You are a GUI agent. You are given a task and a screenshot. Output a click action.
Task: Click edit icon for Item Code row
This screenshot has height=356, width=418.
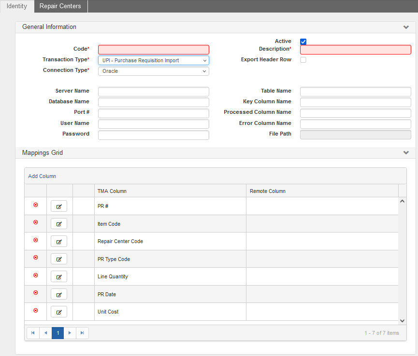tap(59, 224)
